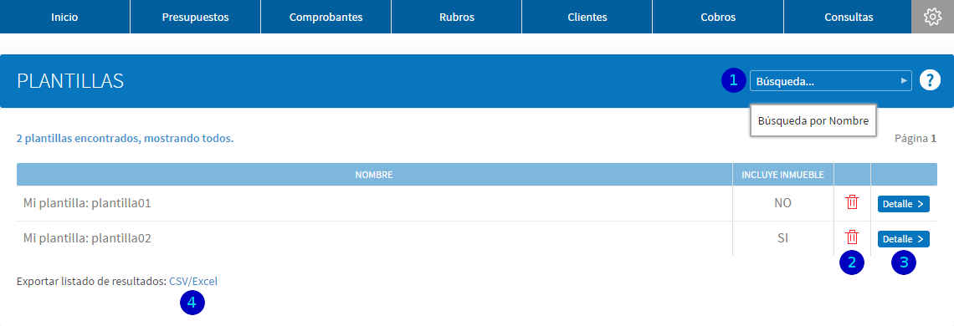Navigate to the Cobros menu
Screen dimensions: 954x326
point(718,17)
